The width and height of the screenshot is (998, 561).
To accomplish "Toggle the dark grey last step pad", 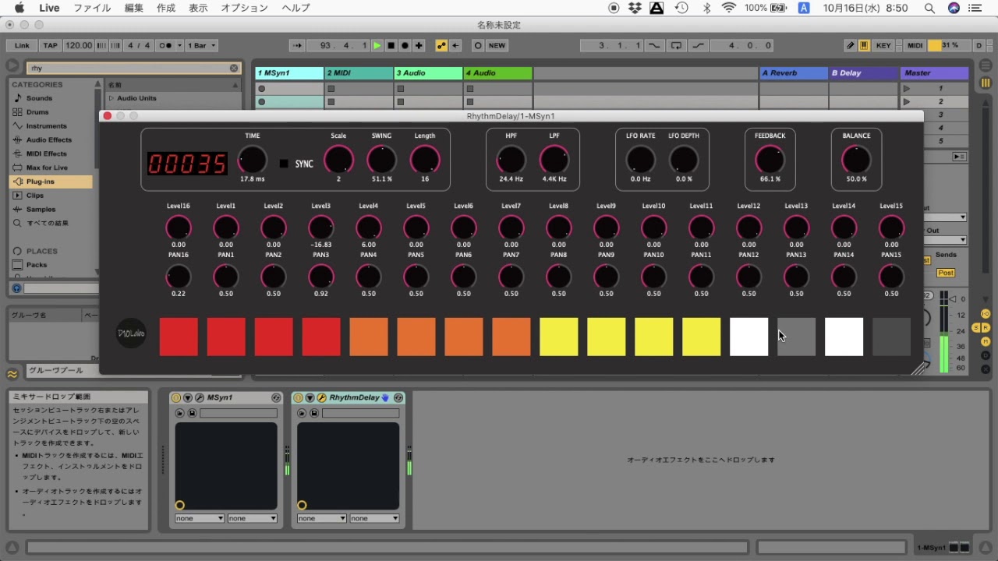I will [x=891, y=337].
